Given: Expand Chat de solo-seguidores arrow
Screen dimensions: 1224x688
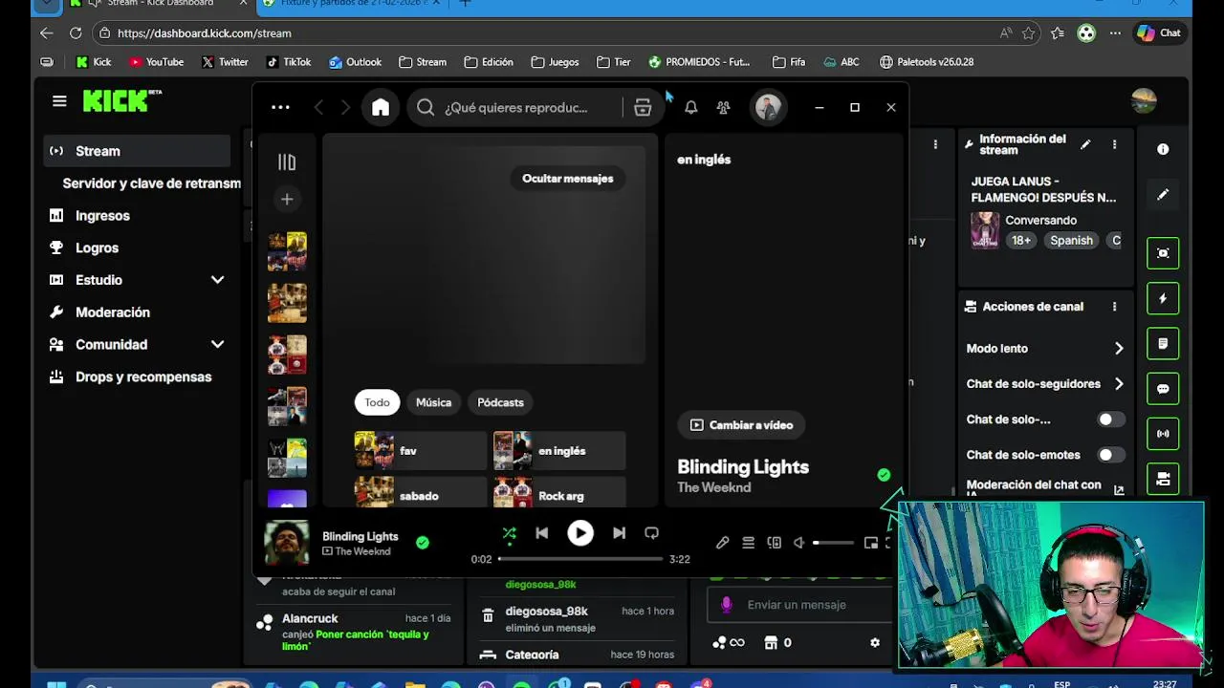Looking at the screenshot, I should tap(1119, 384).
